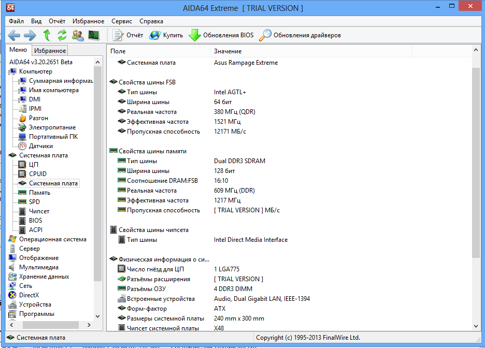
Task: Select DMI tree item
Action: click(x=35, y=99)
